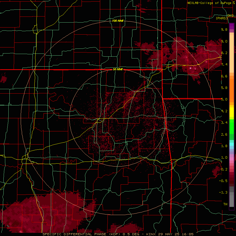The image size is (236, 236).
Task: Click the 9.0 scale label
Action: pyautogui.click(x=224, y=41)
